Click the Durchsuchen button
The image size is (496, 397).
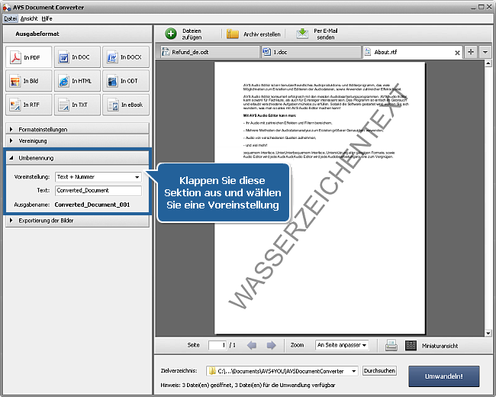pyautogui.click(x=379, y=371)
